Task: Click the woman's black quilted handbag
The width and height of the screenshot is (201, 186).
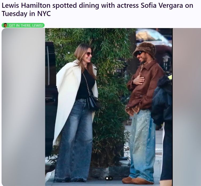Action: (x=93, y=103)
